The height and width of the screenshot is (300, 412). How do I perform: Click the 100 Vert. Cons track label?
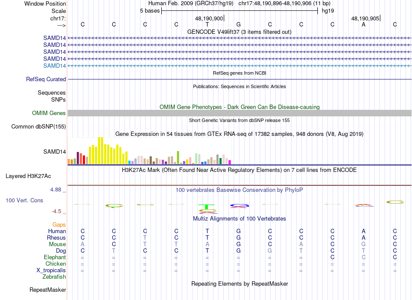tap(24, 200)
